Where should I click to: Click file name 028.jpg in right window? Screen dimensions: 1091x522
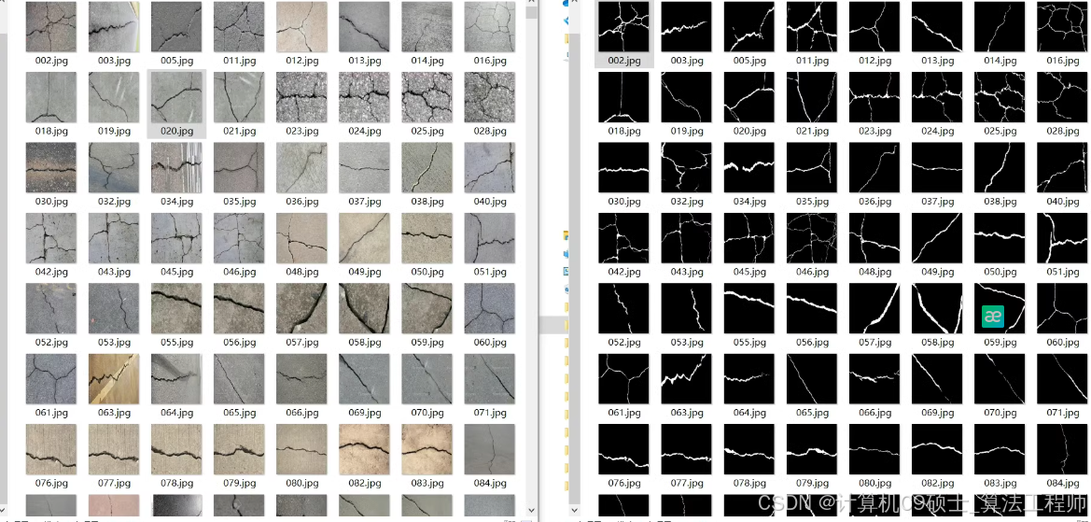point(1062,131)
